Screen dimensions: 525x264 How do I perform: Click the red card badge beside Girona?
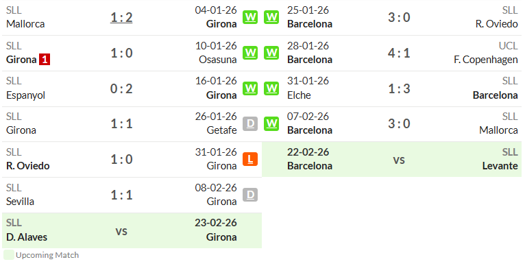[45, 60]
